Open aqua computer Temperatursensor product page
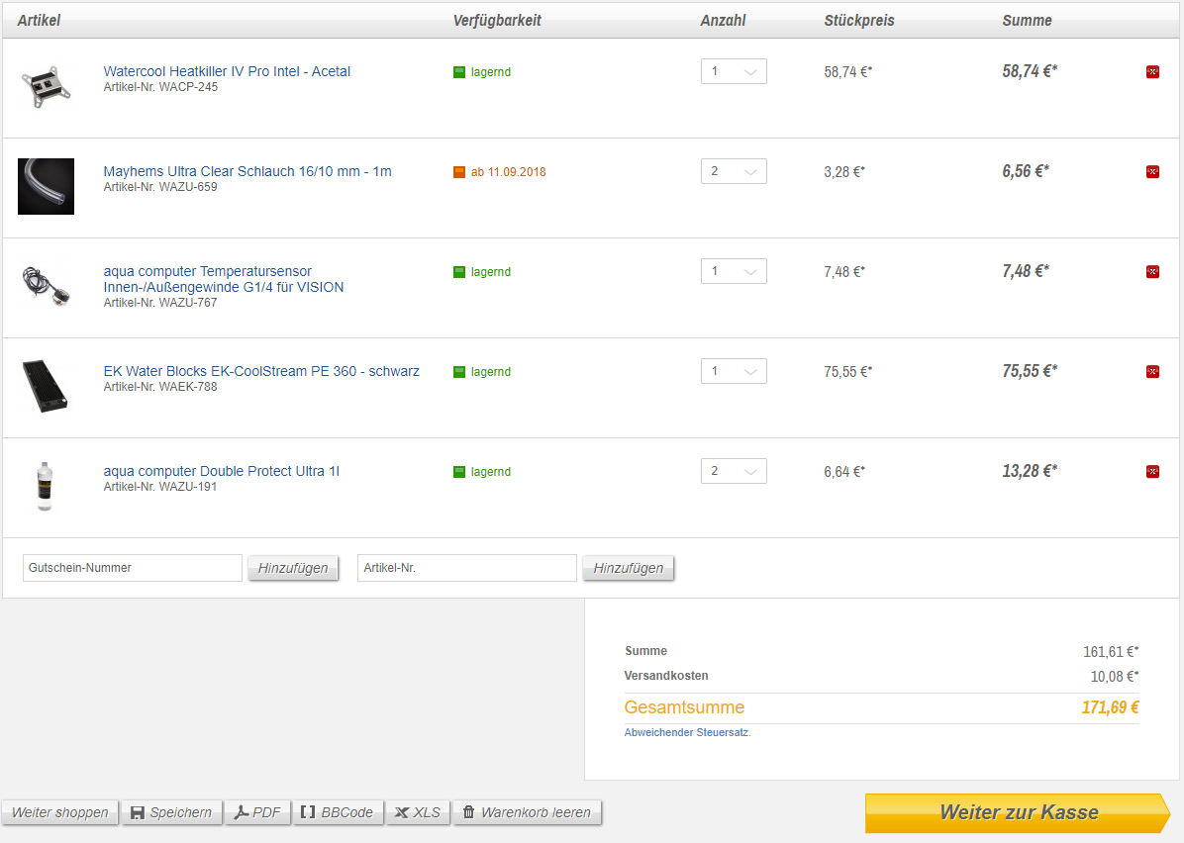This screenshot has height=843, width=1184. point(224,279)
